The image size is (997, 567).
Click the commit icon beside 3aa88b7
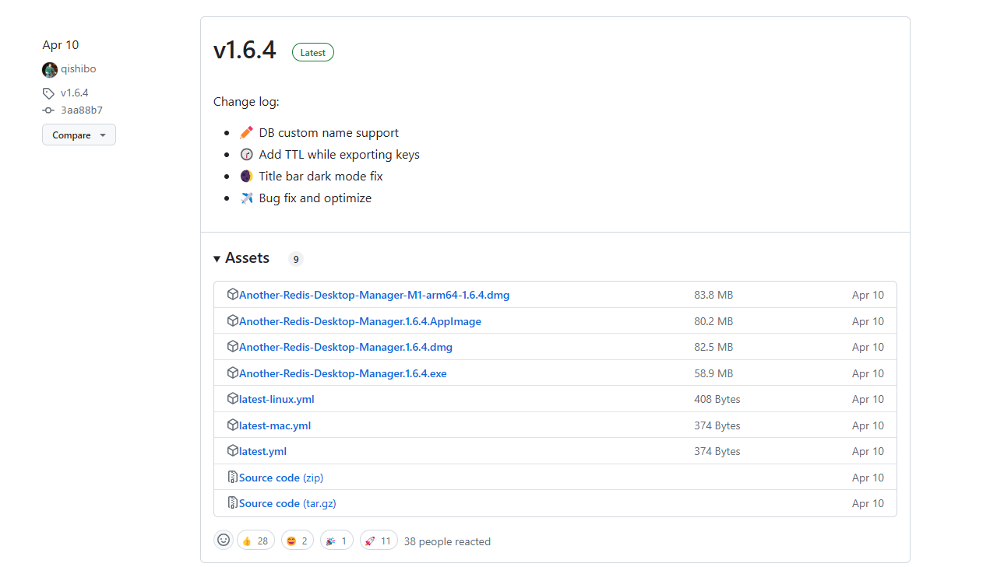click(x=48, y=110)
